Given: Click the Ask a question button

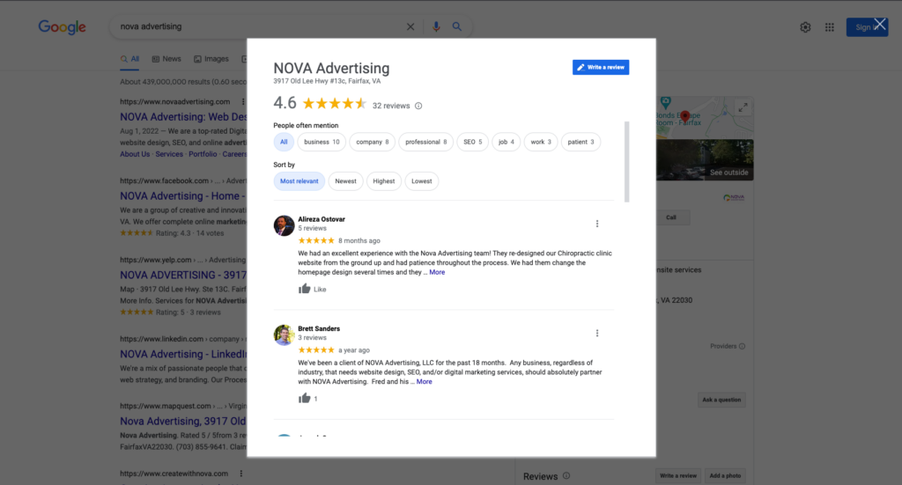Looking at the screenshot, I should [x=721, y=400].
